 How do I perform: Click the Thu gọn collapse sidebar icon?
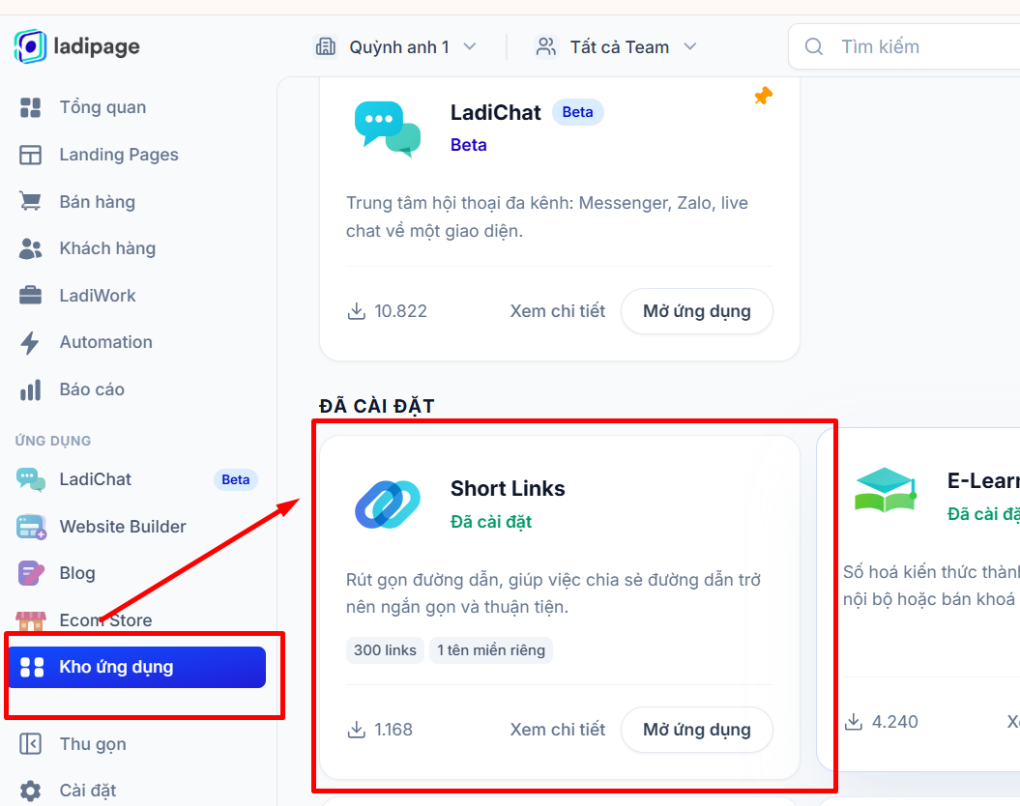tap(31, 743)
